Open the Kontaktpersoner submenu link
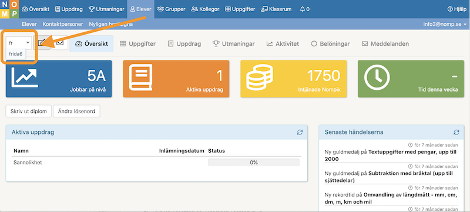 point(63,24)
